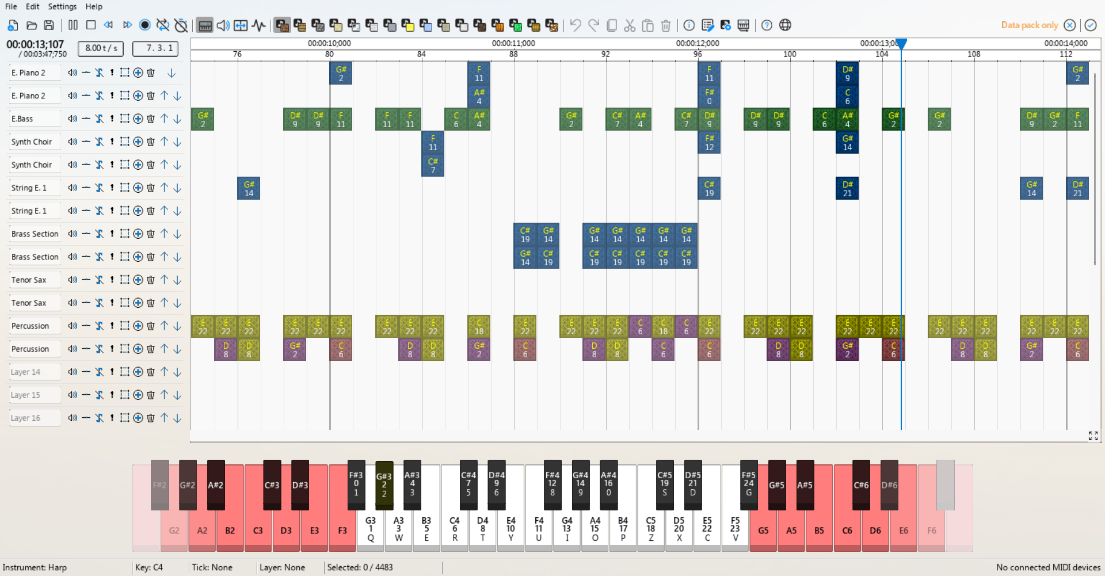This screenshot has height=576, width=1105.
Task: Paste notes using the clipboard icon
Action: click(647, 25)
